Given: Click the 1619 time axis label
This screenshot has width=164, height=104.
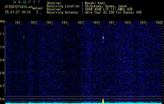Looking at the screenshot, I should tap(143, 22).
